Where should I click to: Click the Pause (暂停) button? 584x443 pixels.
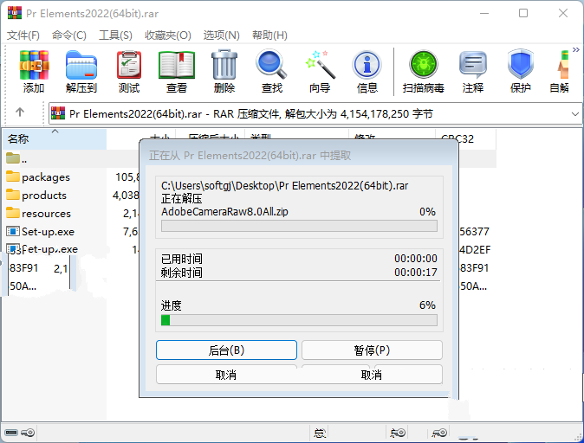[372, 350]
